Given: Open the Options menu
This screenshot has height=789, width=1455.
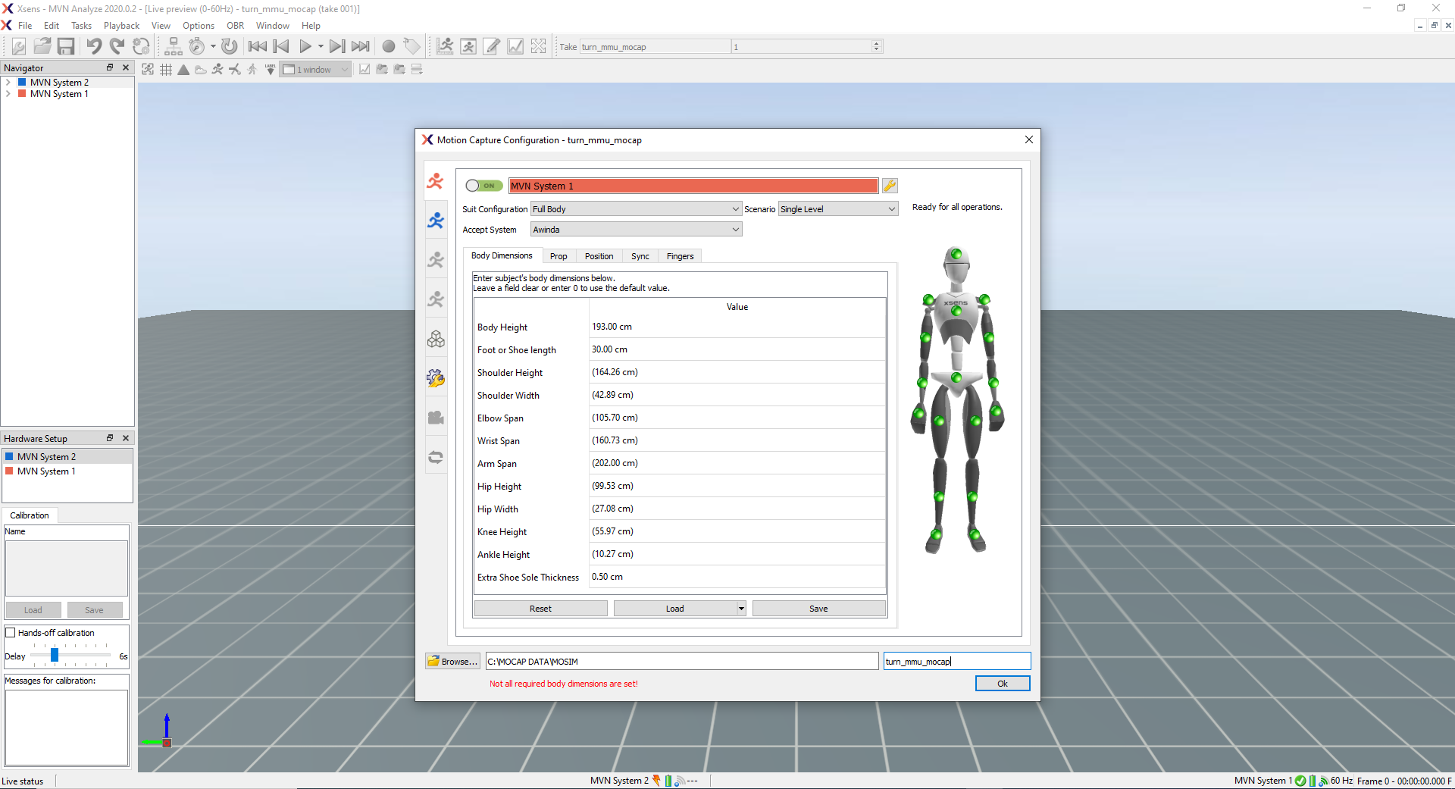Looking at the screenshot, I should click(x=199, y=26).
